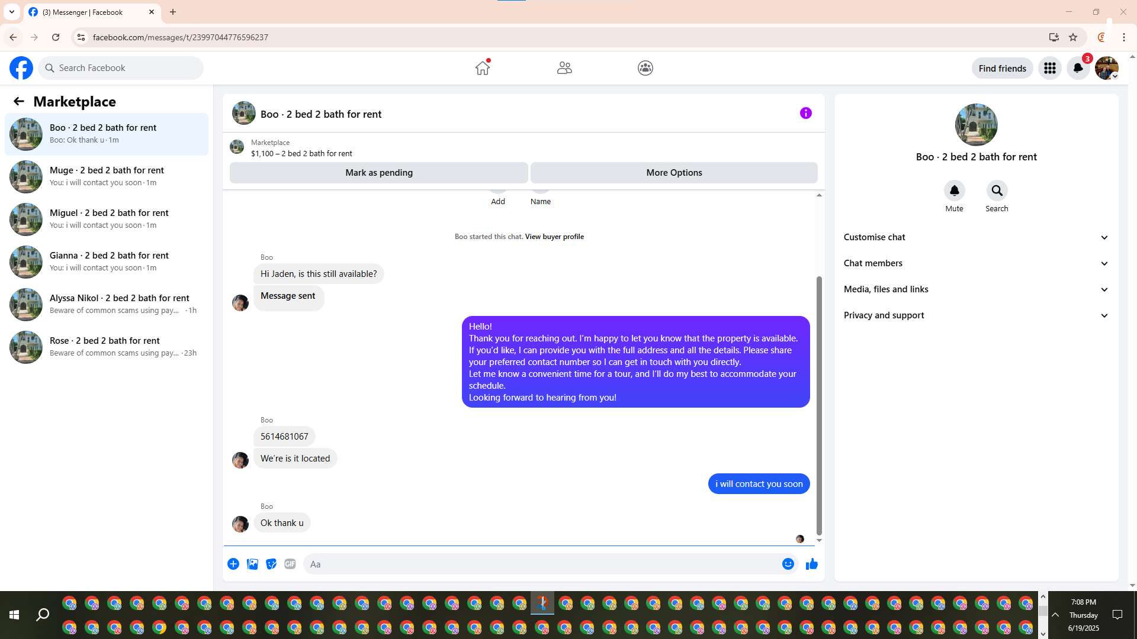
Task: Attach a photo with the image icon
Action: (x=252, y=564)
